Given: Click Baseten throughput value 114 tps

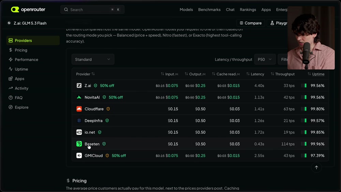Looking at the screenshot, I should point(288,144).
